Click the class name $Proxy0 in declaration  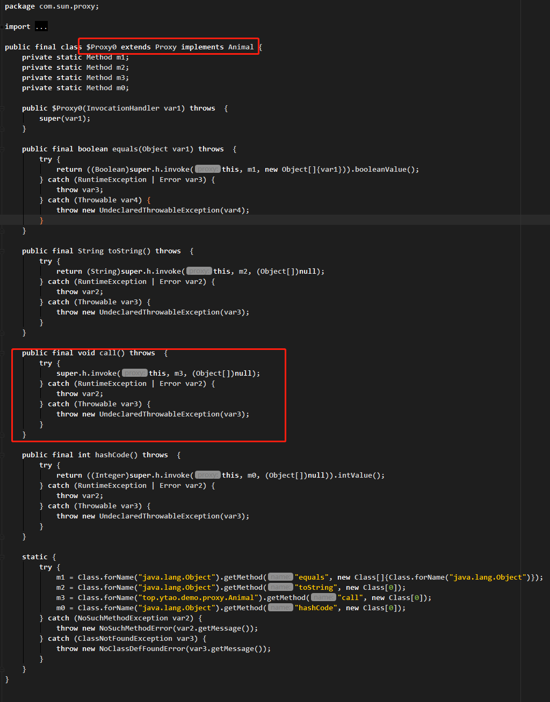(x=102, y=47)
